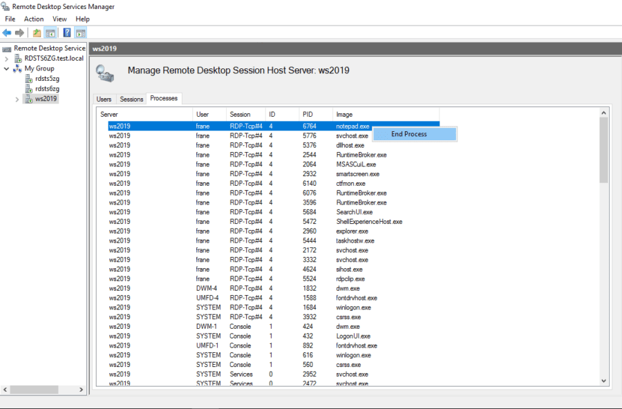Click the Forward navigation arrow

(x=18, y=32)
